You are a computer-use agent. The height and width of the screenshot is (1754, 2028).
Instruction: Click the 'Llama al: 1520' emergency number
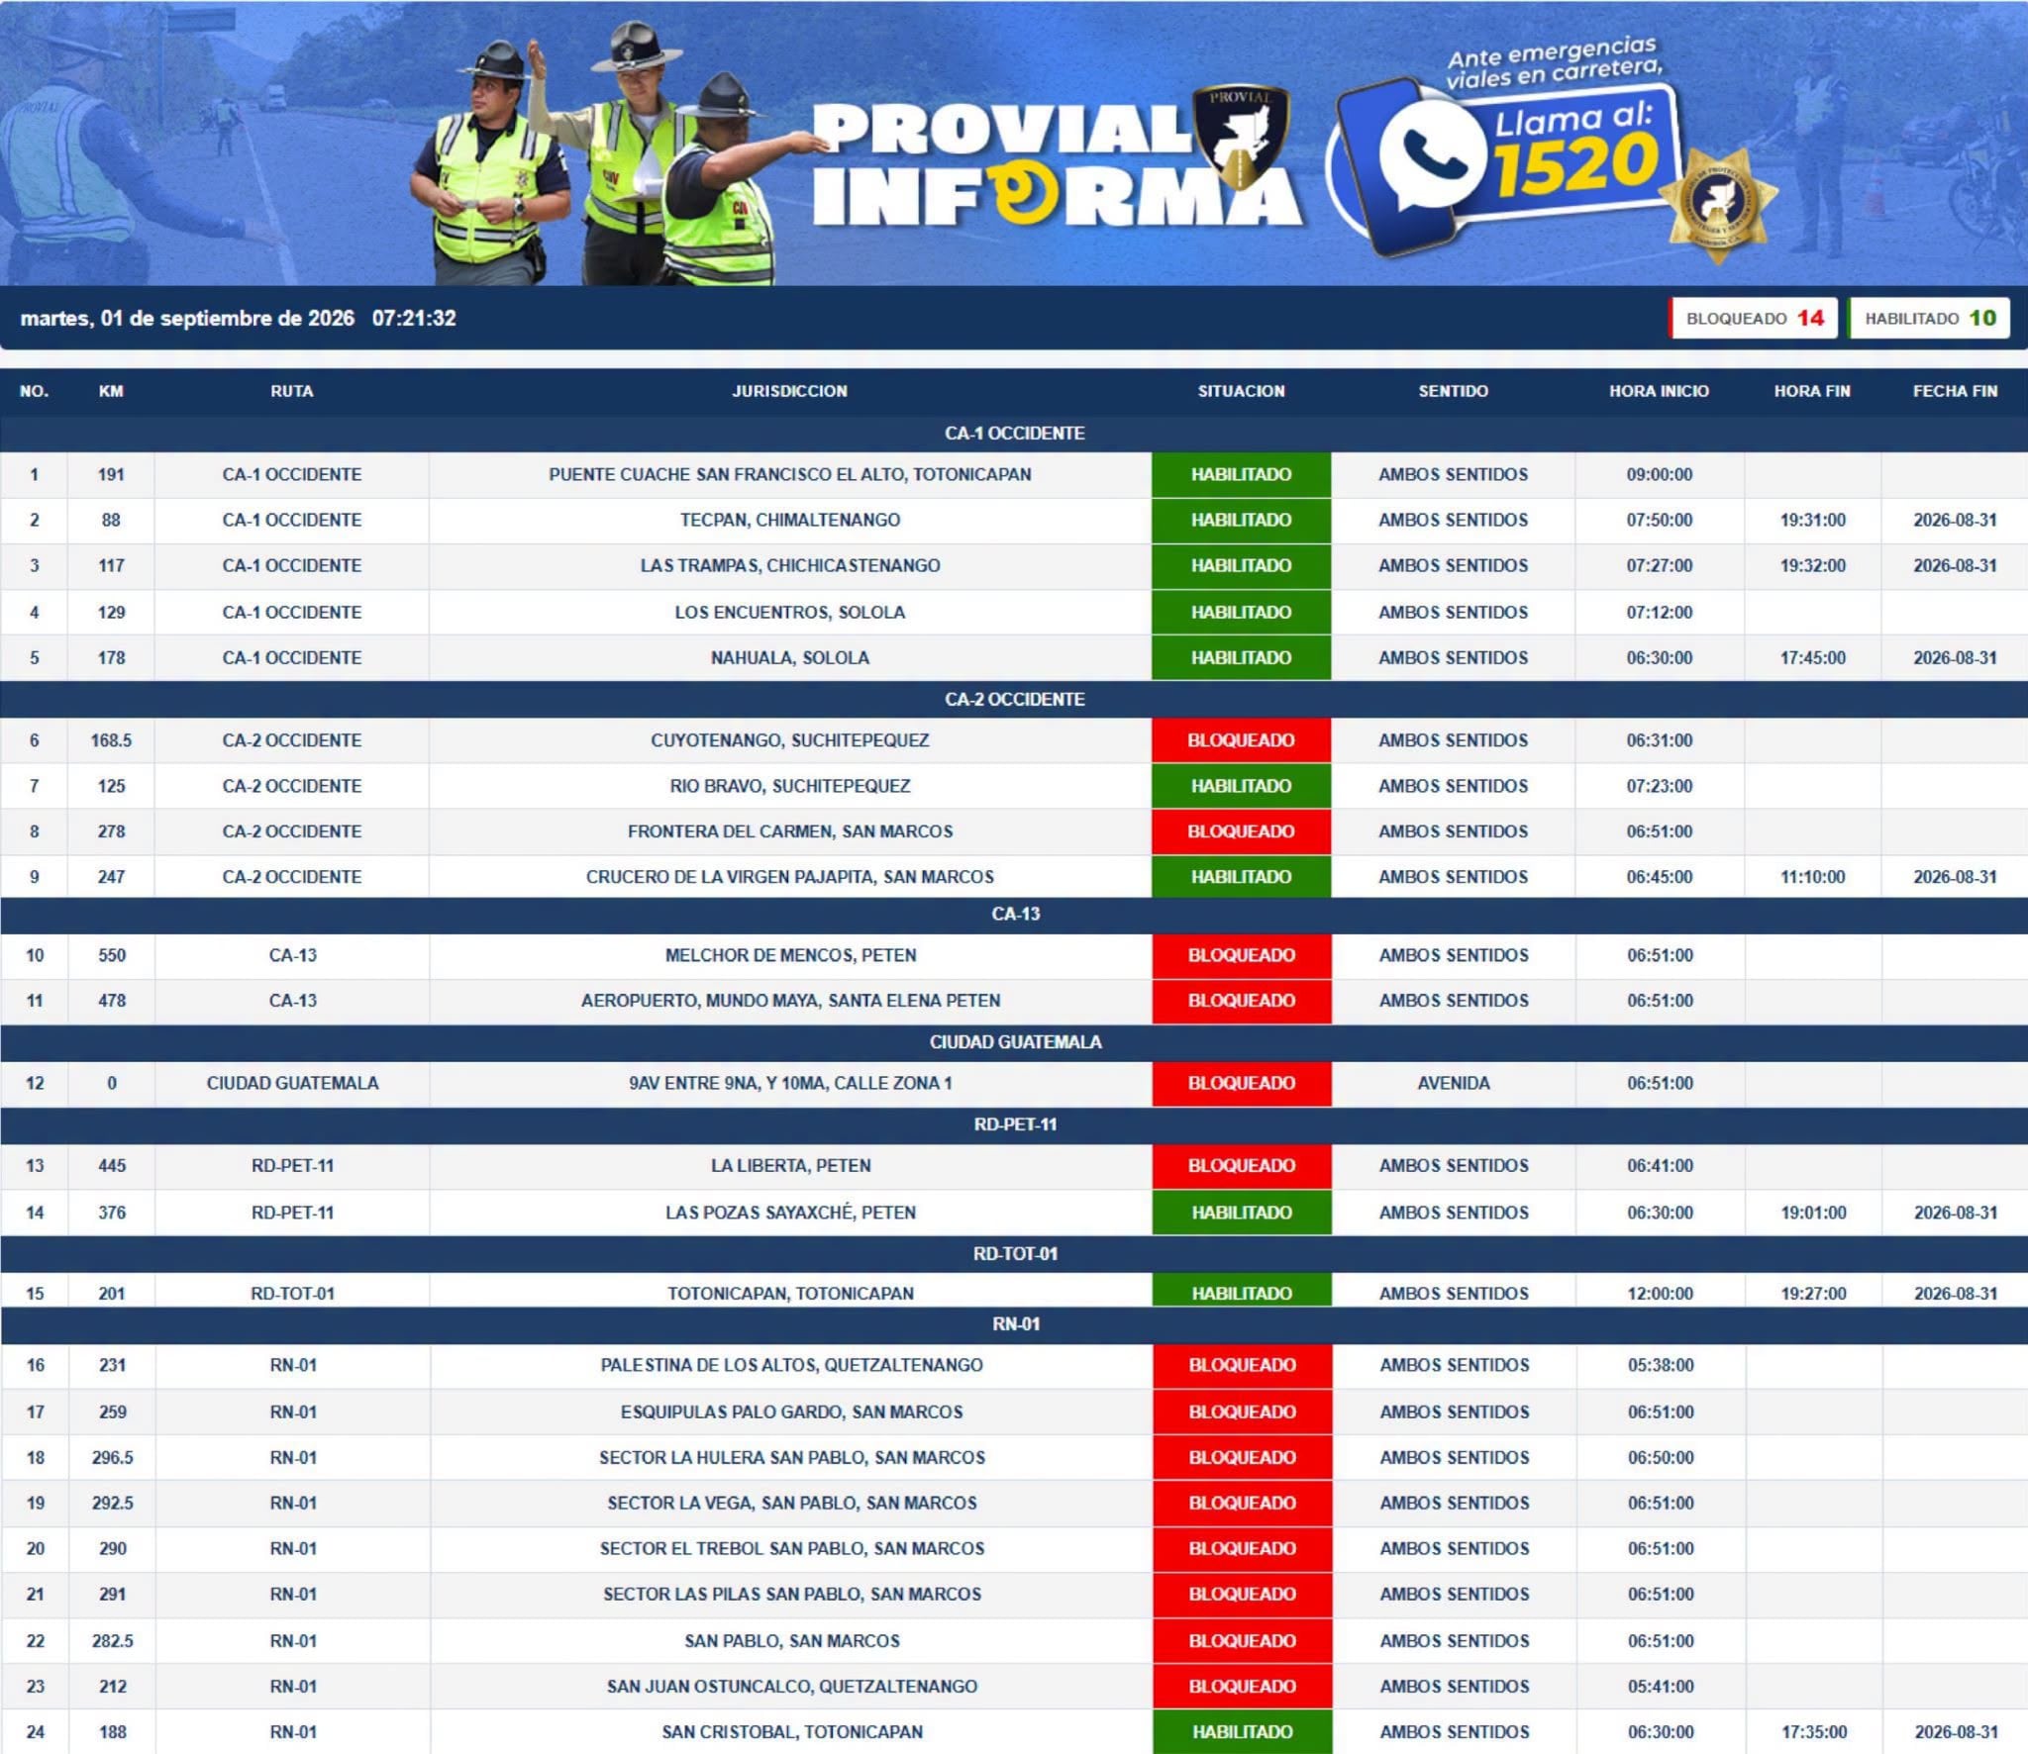click(x=1574, y=148)
